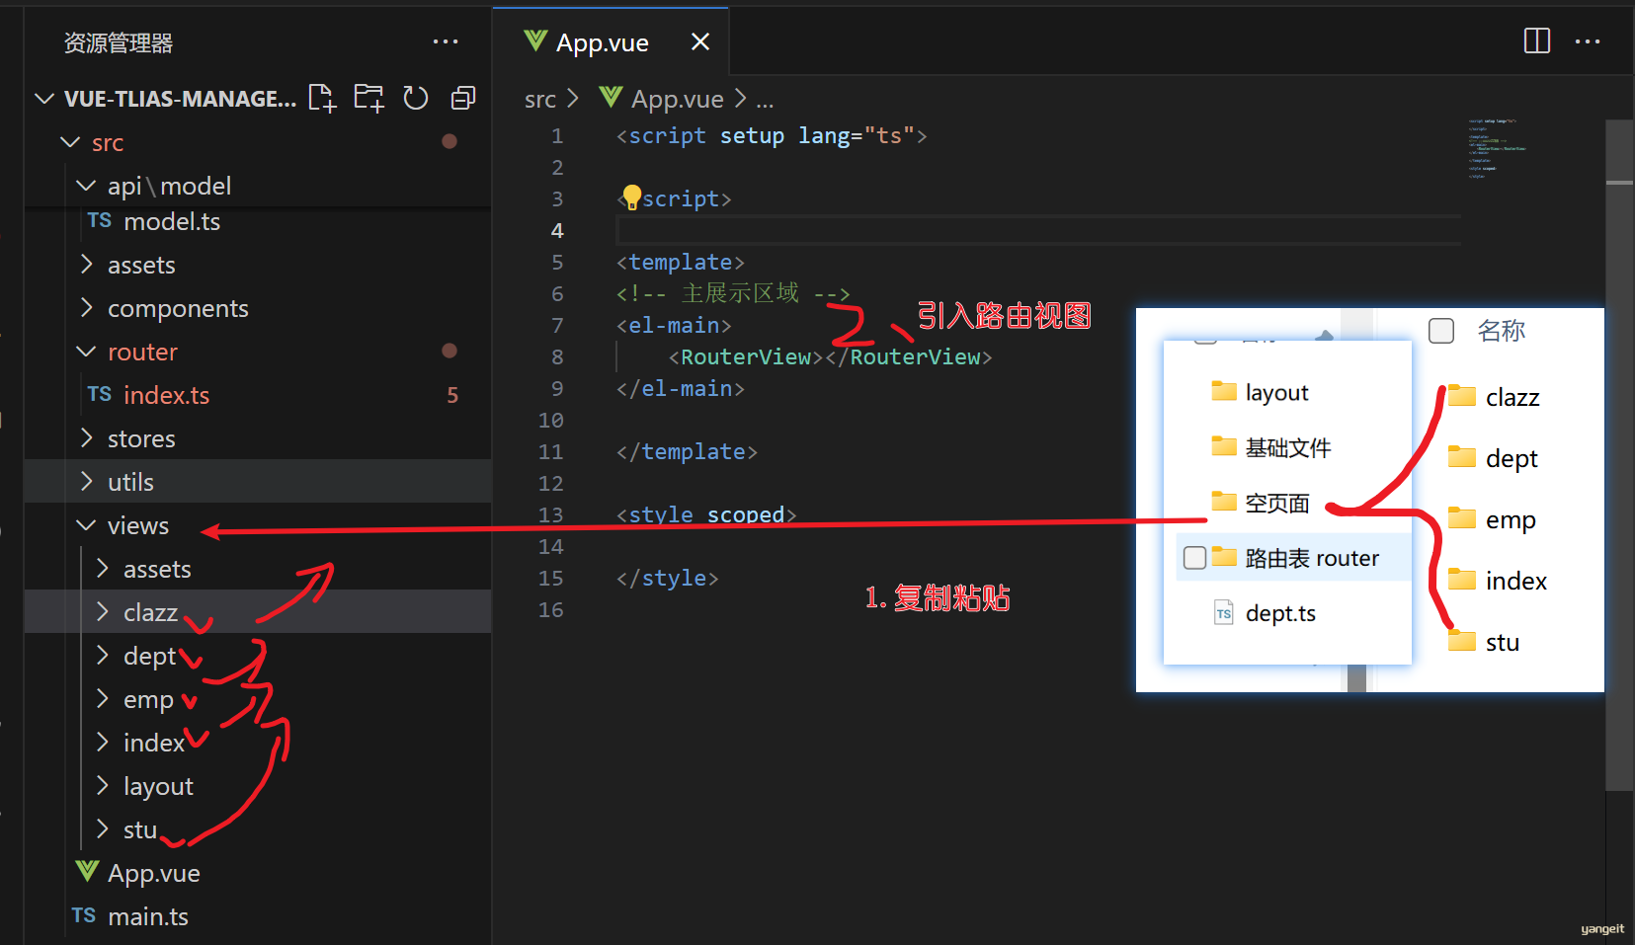Expand the layout folder under views
The image size is (1635, 945).
click(102, 786)
